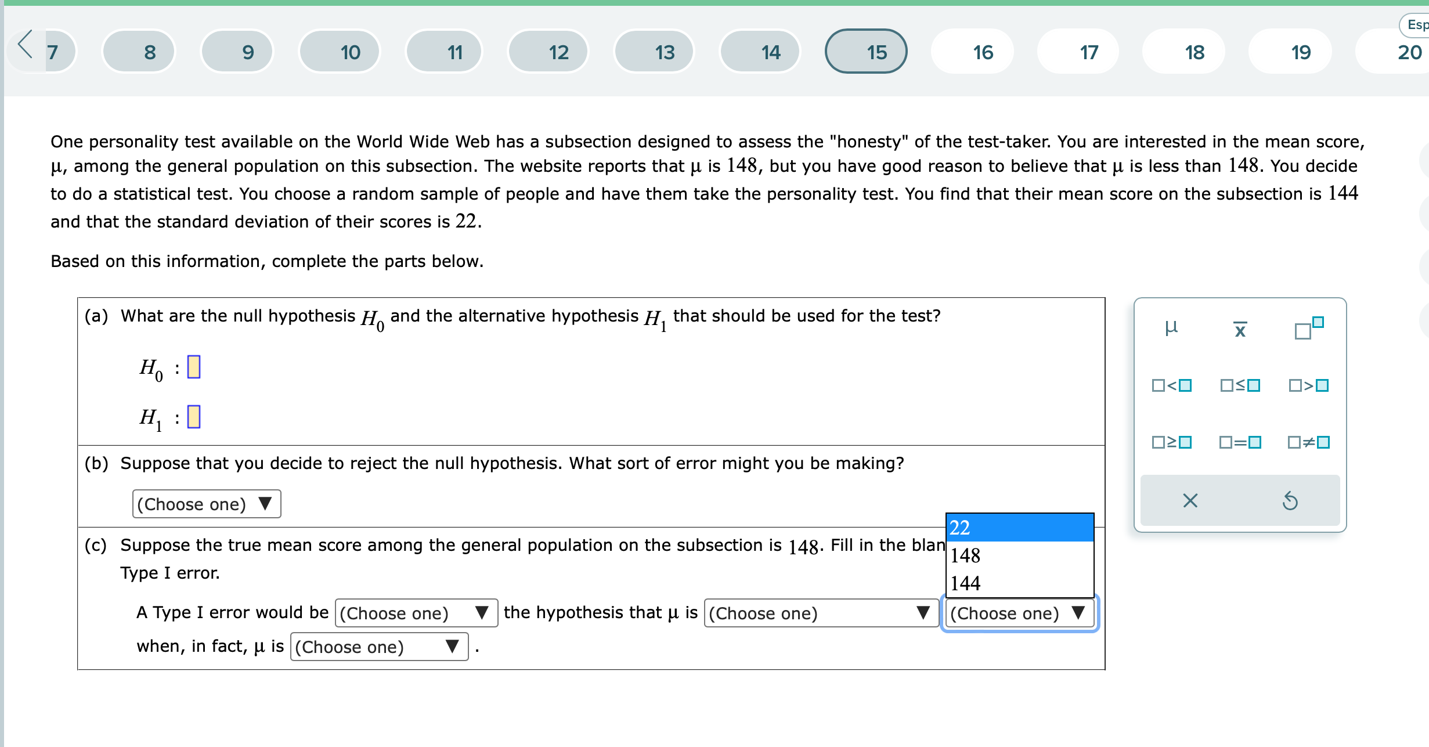1429x747 pixels.
Task: Click the H0 null hypothesis input box
Action: click(194, 367)
